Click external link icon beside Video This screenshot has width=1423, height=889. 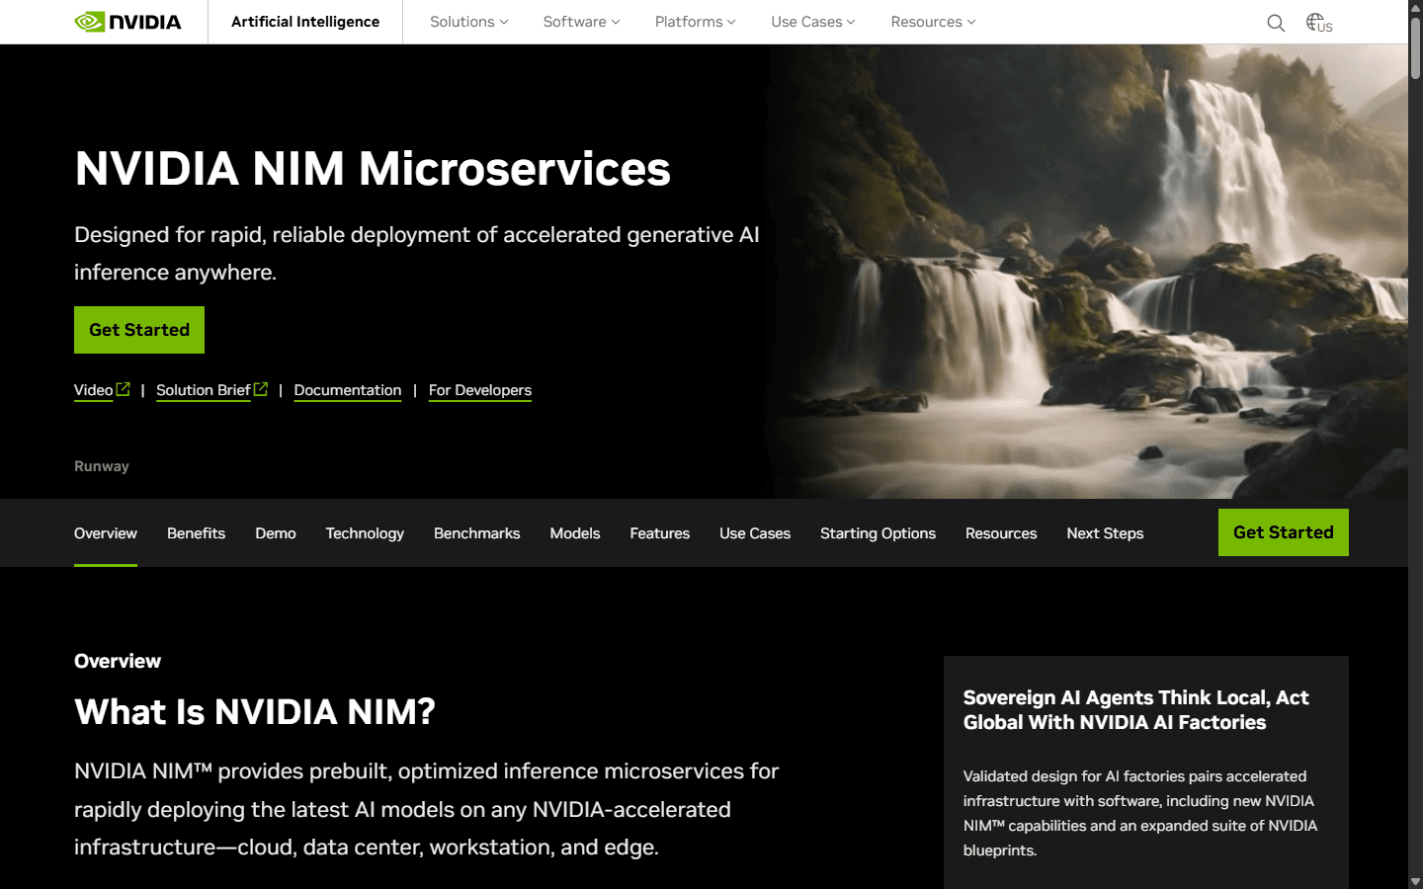pos(124,389)
